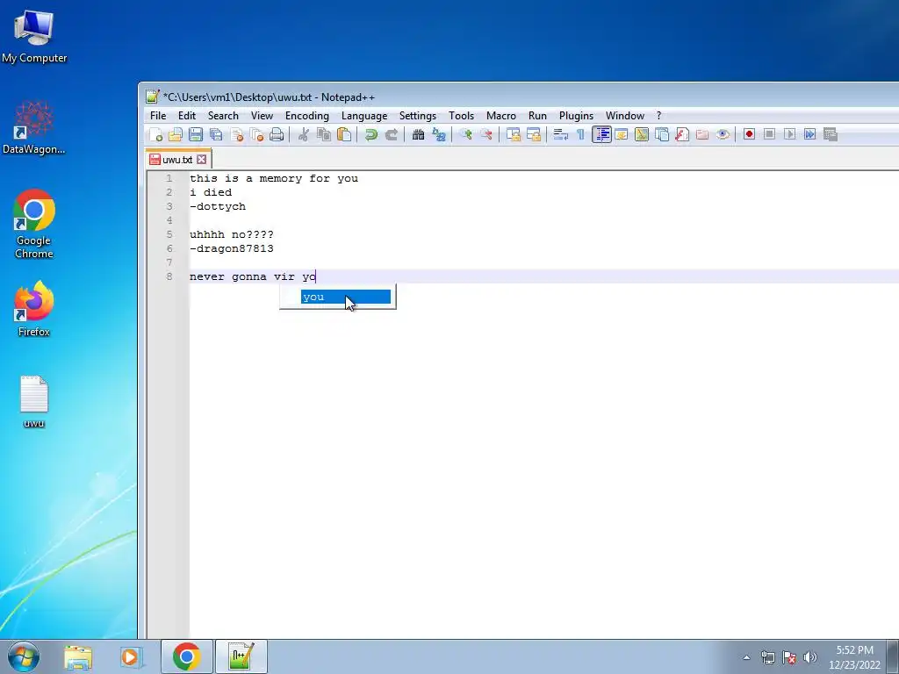Click the Save All toolbar icon
The image size is (899, 674).
tap(216, 134)
